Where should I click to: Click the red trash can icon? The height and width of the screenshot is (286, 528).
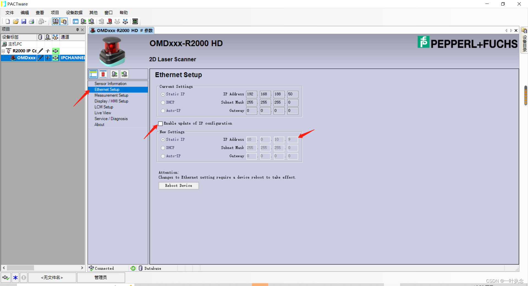click(103, 74)
